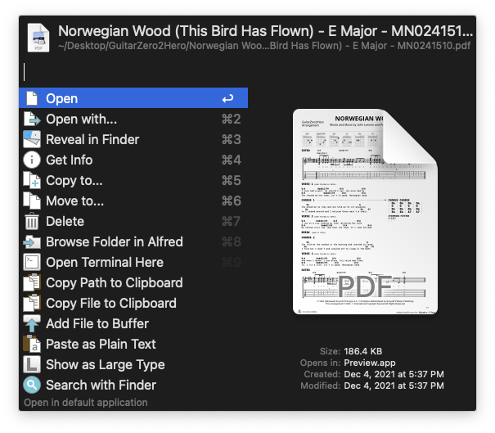Click the return-key arrow on Open row

point(227,98)
